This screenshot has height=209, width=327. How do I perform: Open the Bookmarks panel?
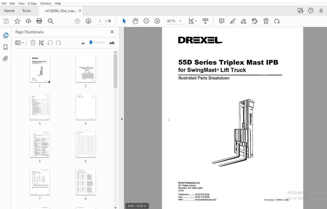point(6,47)
